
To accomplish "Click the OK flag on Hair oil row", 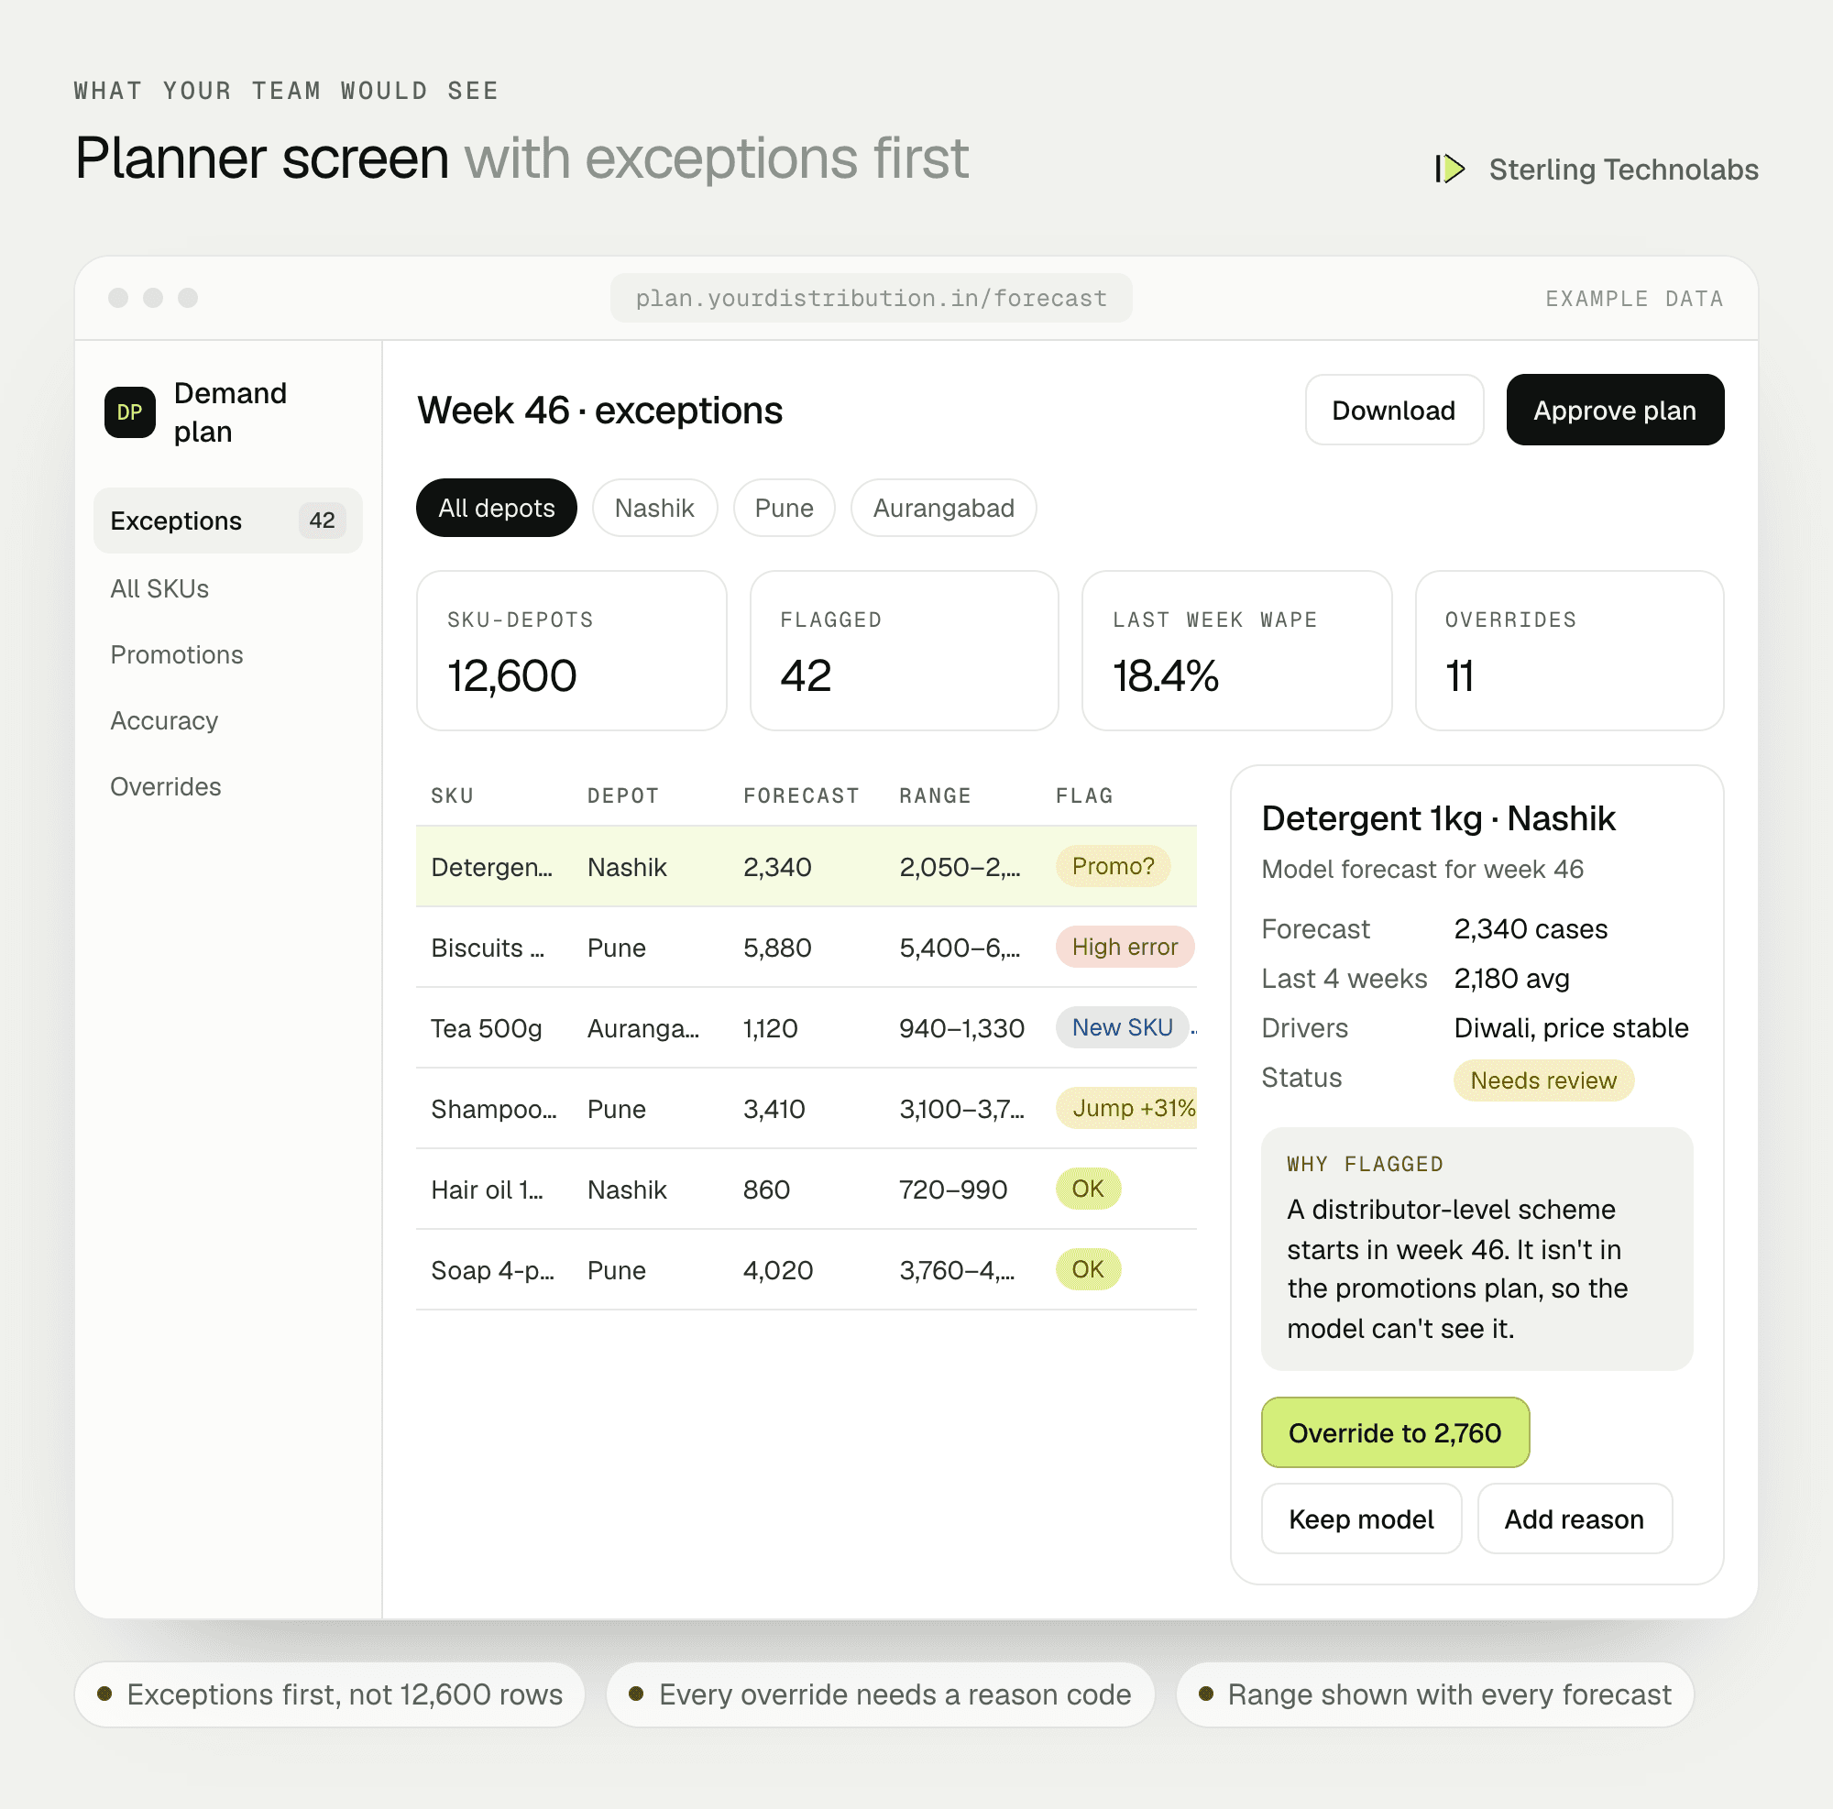I will click(x=1088, y=1189).
